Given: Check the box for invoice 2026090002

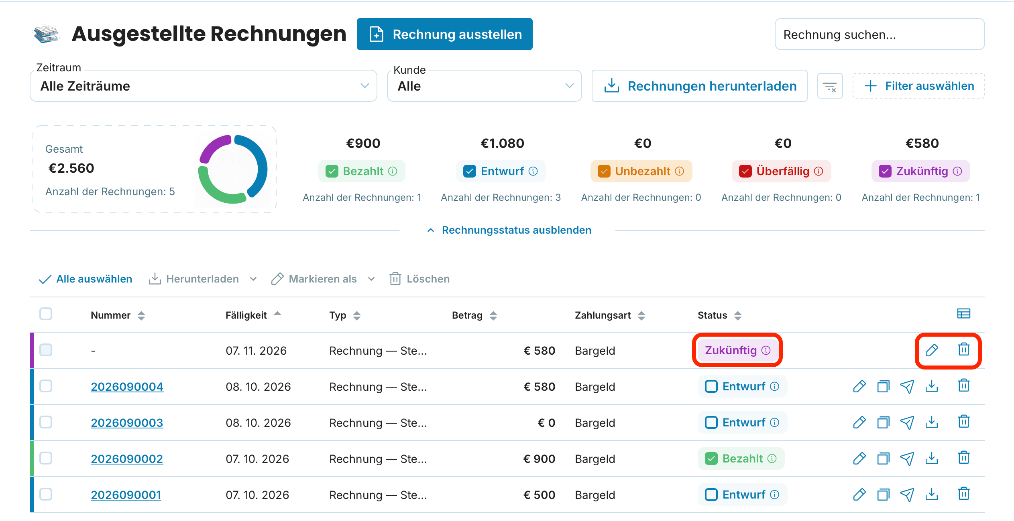Looking at the screenshot, I should click(46, 458).
